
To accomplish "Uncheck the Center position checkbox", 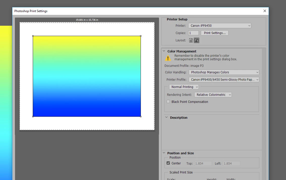I will (x=168, y=163).
